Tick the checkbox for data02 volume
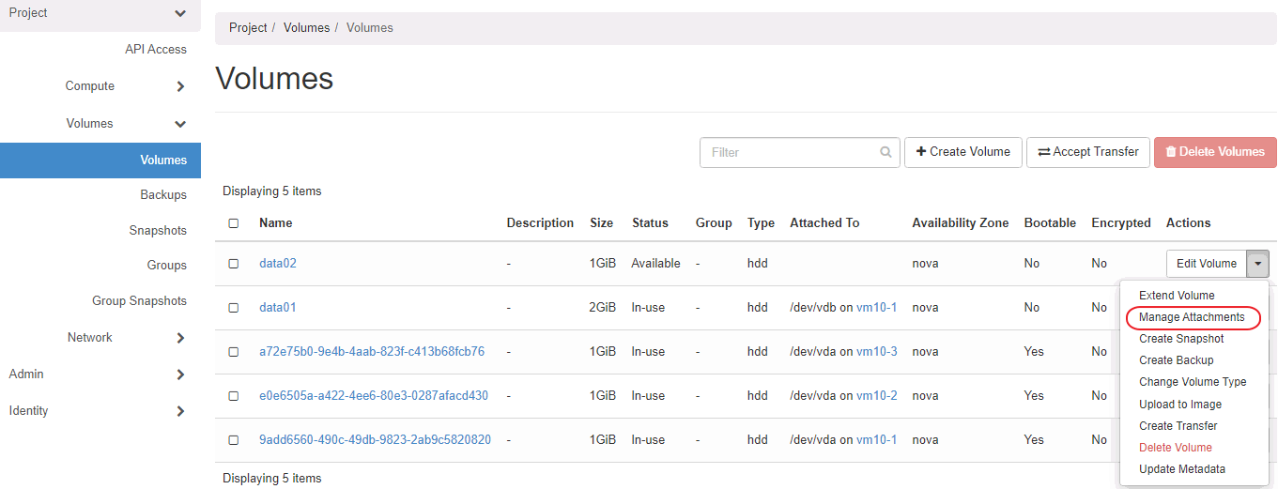 coord(234,264)
